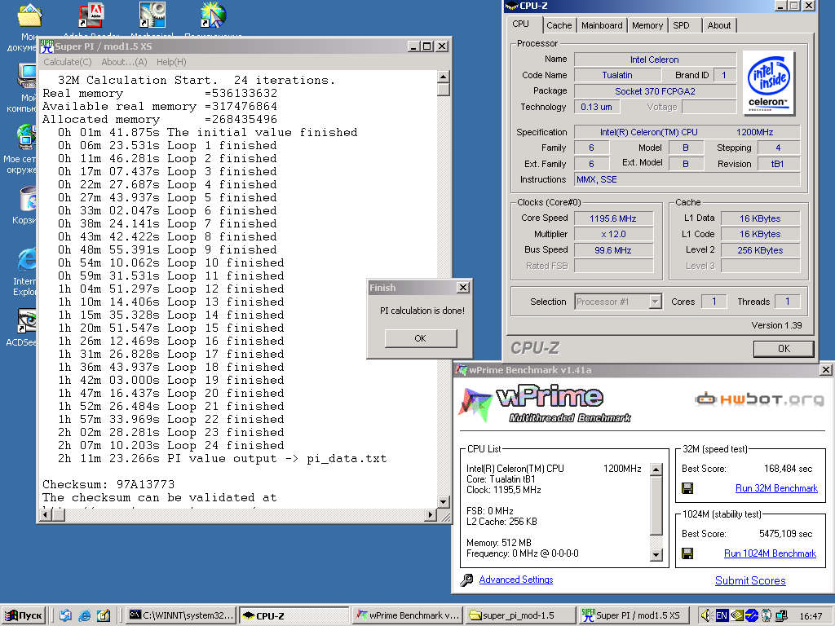Click CPU List scrollbar up arrow
This screenshot has height=626, width=835.
click(x=656, y=469)
